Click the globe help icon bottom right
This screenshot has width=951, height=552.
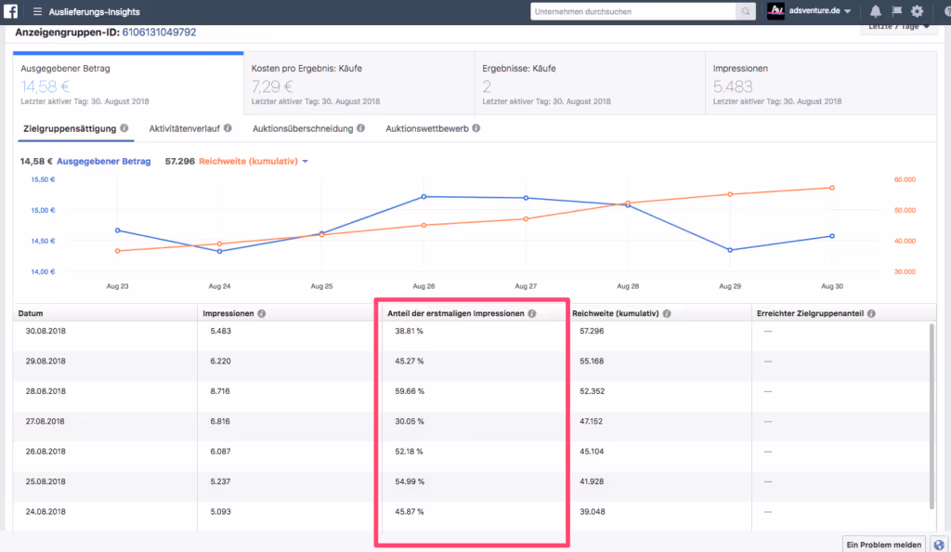[940, 545]
